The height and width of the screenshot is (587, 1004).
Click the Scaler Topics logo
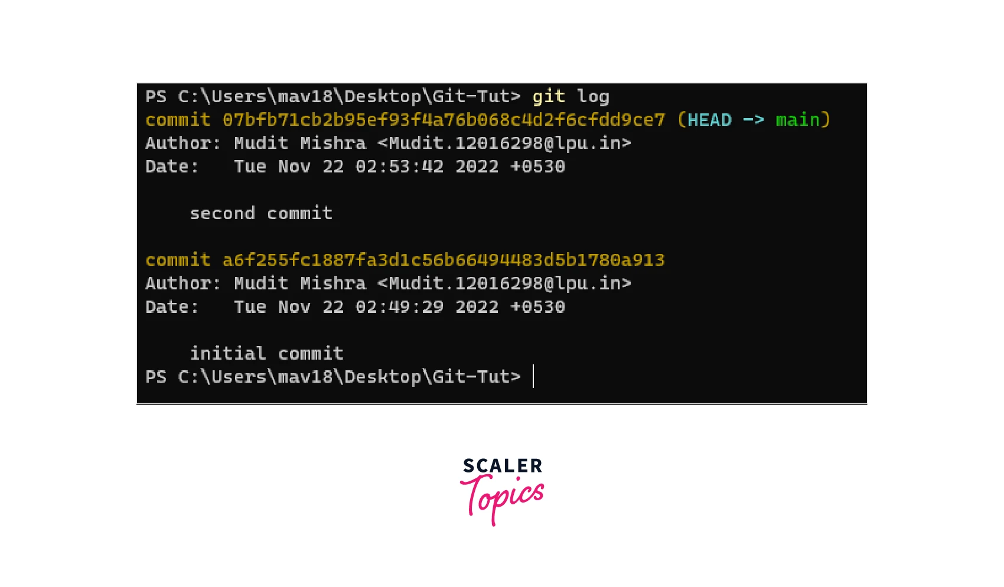pyautogui.click(x=502, y=491)
